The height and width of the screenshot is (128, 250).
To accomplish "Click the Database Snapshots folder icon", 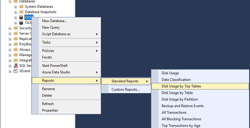I will pyautogui.click(x=21, y=12).
